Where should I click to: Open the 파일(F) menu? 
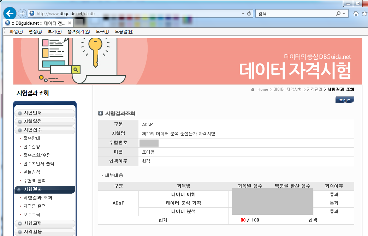click(16, 31)
